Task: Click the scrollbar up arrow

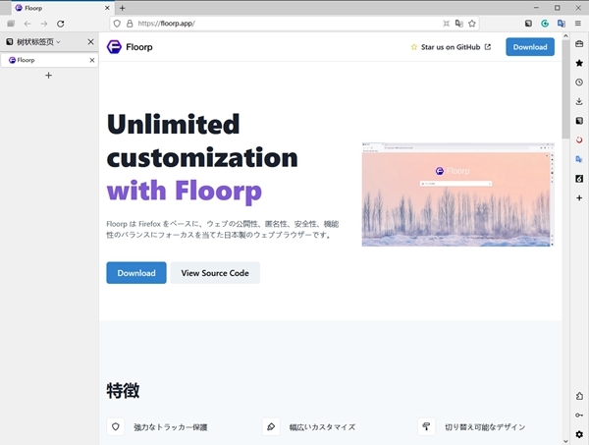Action: [565, 36]
